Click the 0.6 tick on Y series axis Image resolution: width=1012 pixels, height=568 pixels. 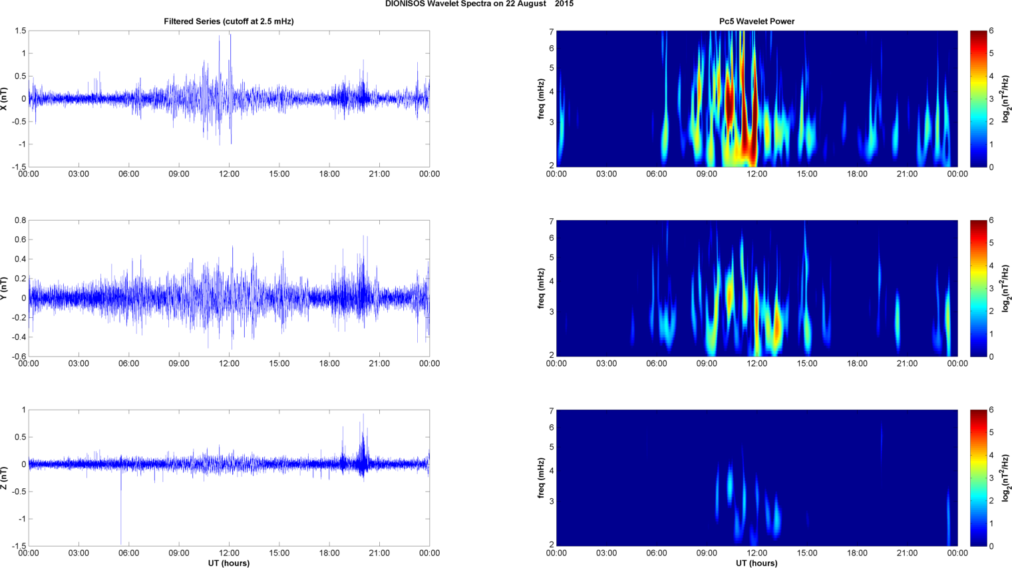coord(20,239)
